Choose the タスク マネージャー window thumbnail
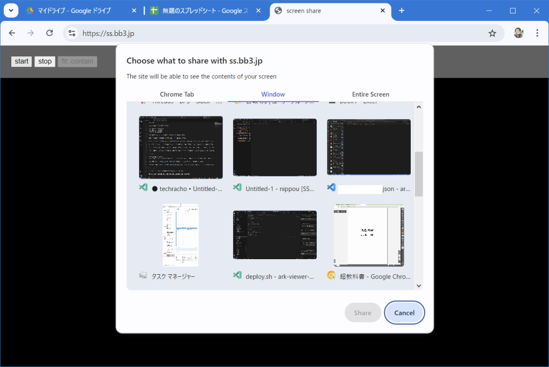 [180, 236]
